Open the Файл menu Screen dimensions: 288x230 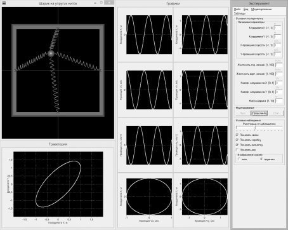coord(237,10)
